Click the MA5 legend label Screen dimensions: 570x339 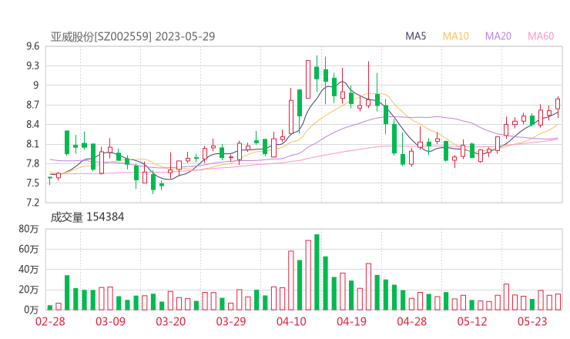point(415,36)
